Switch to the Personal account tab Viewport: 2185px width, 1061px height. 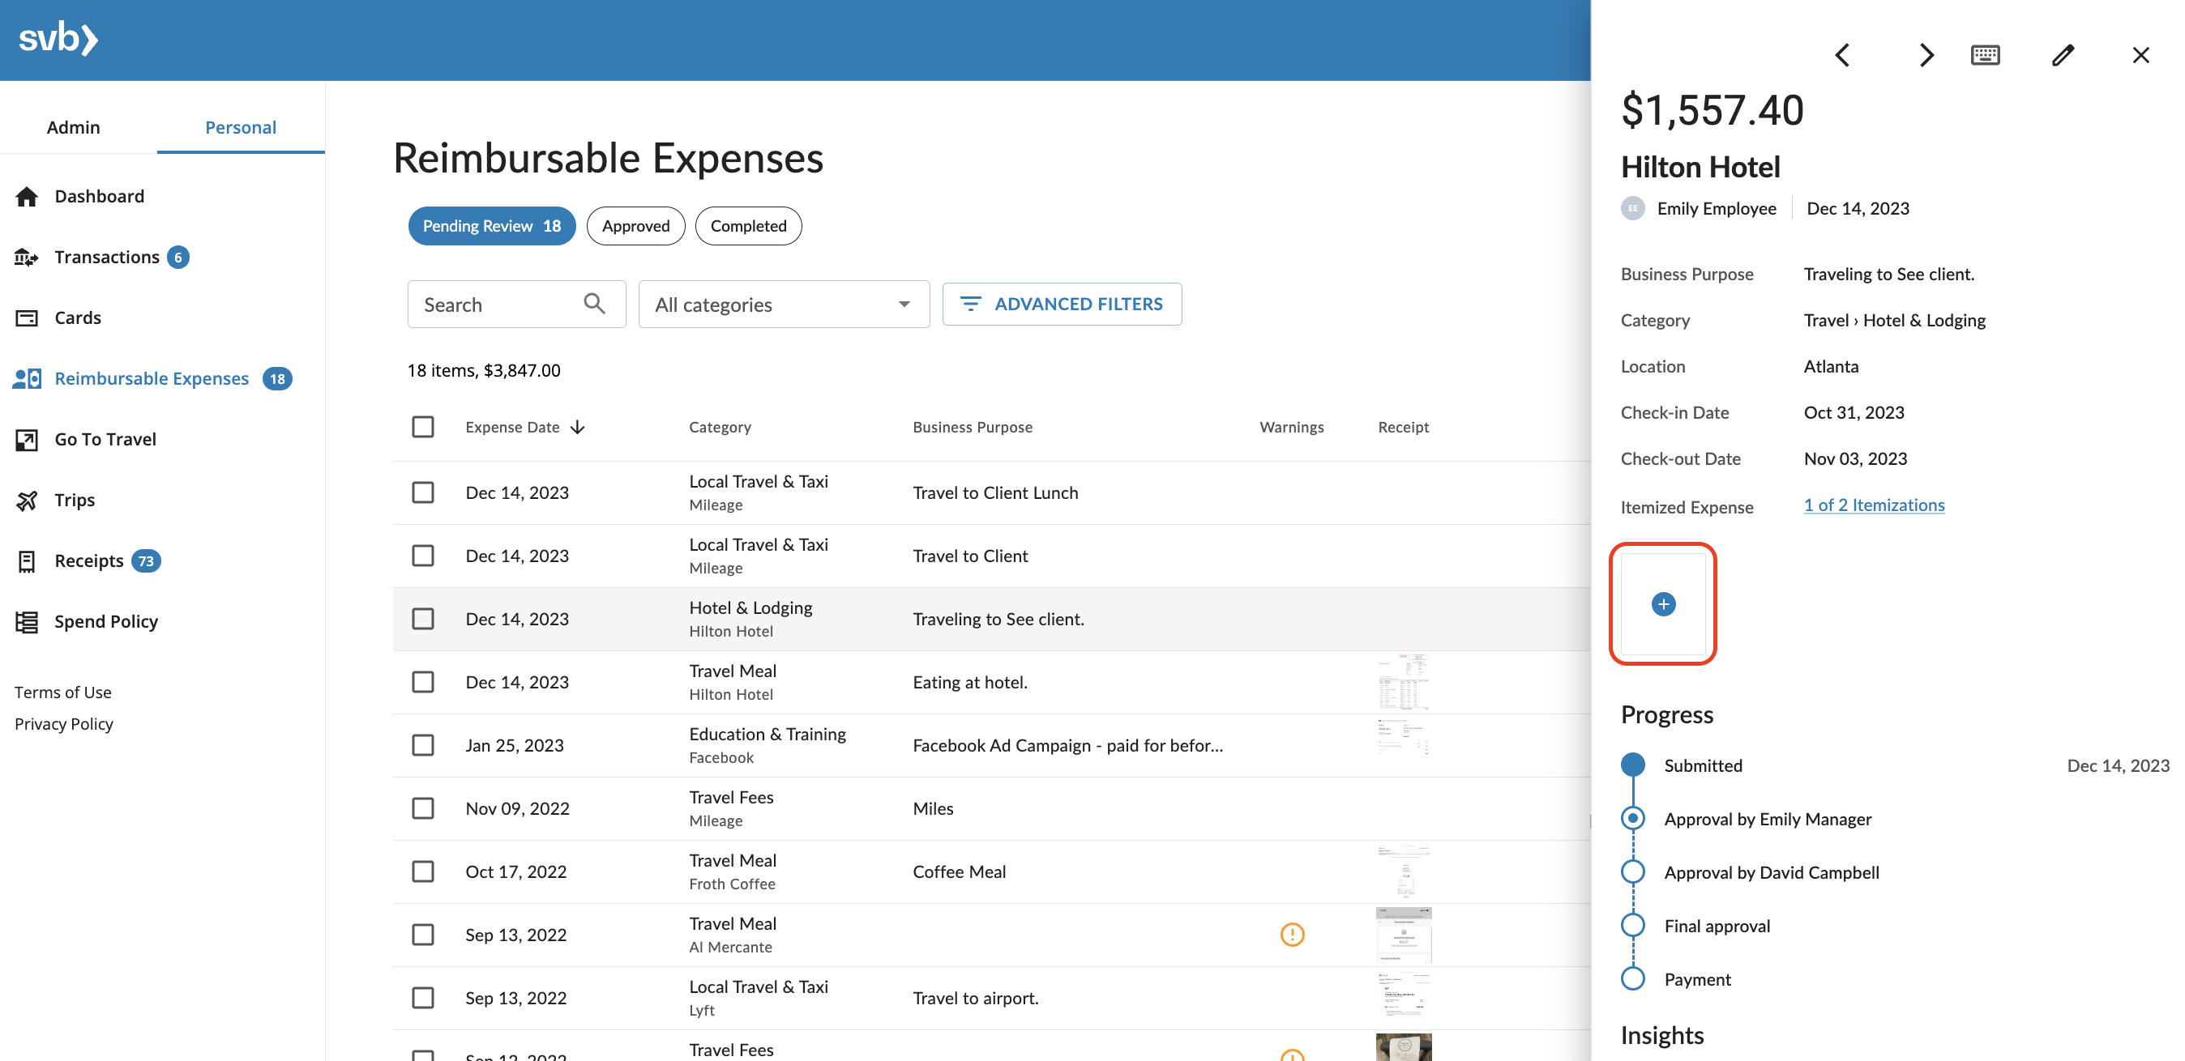240,126
